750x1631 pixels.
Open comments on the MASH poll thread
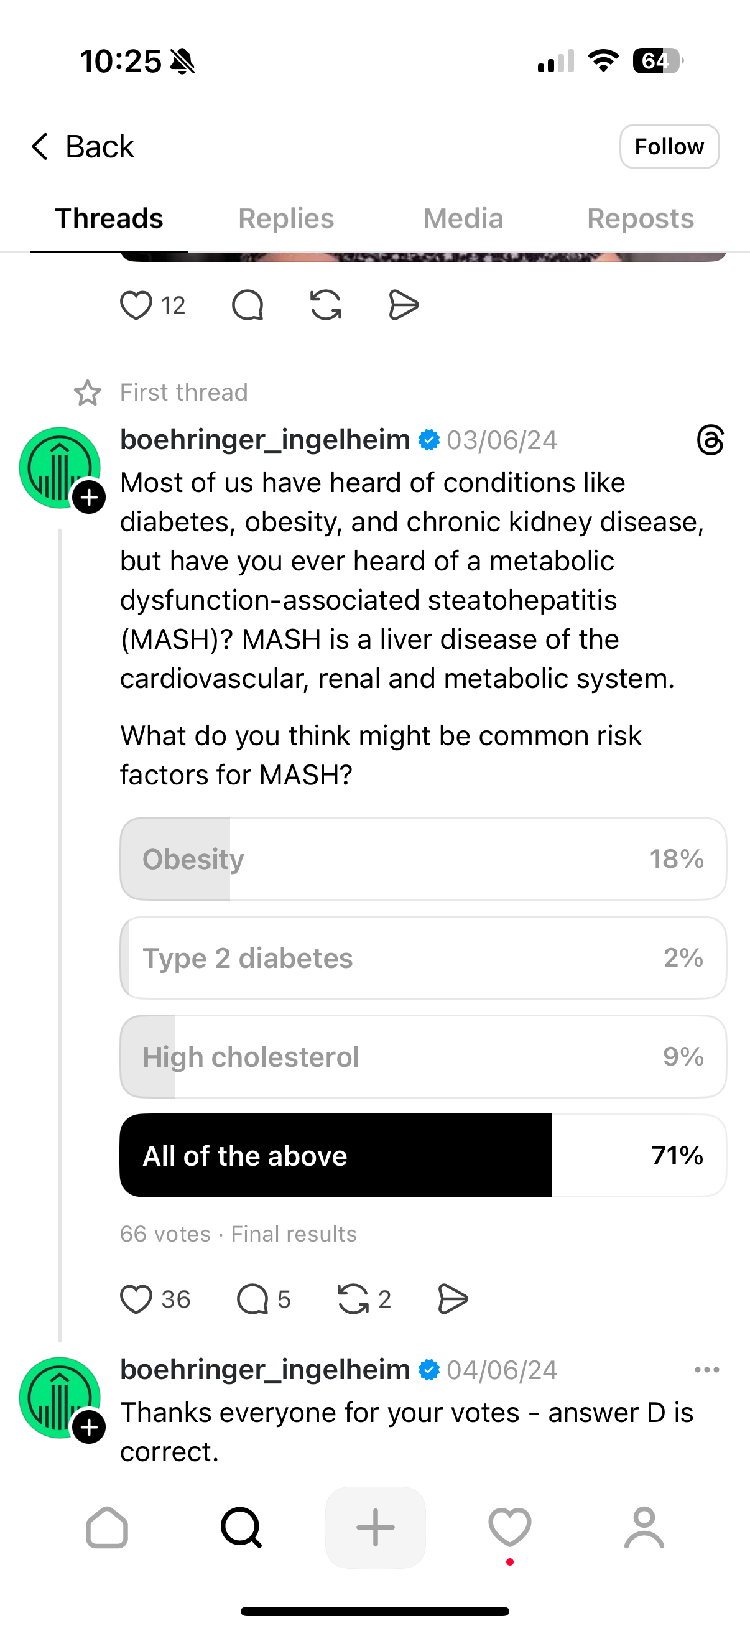(x=252, y=1300)
